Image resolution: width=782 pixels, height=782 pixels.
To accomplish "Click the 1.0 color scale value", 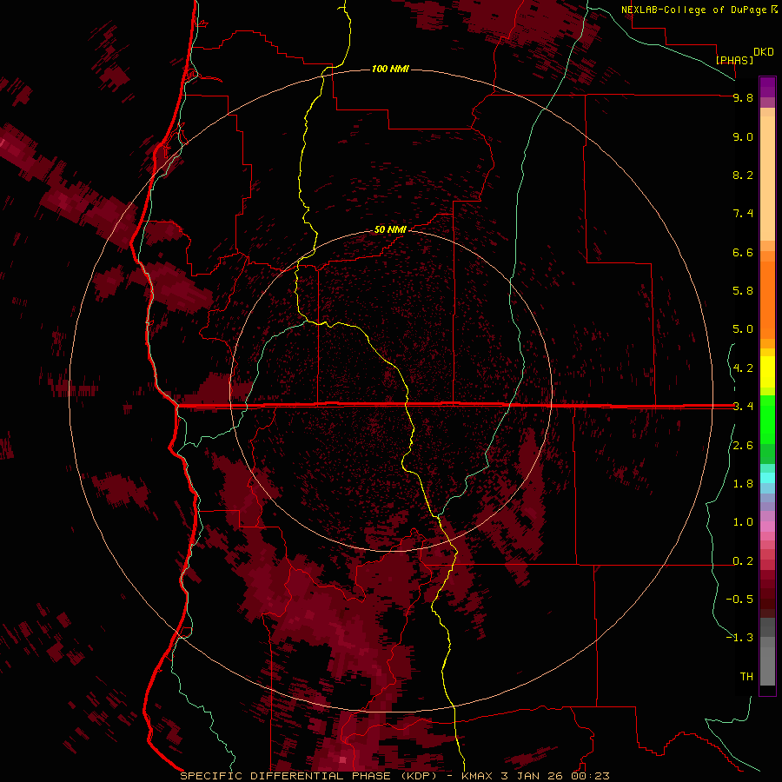I will tap(743, 522).
